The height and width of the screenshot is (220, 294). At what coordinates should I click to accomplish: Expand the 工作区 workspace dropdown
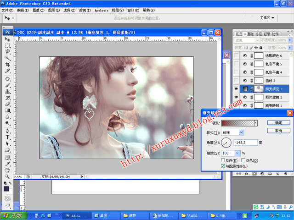pyautogui.click(x=267, y=18)
